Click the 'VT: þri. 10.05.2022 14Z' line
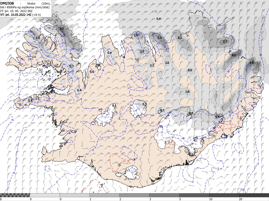Screen dimensions: 269x201 click(21, 15)
